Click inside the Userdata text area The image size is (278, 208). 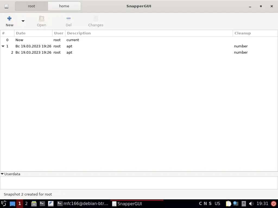139,183
